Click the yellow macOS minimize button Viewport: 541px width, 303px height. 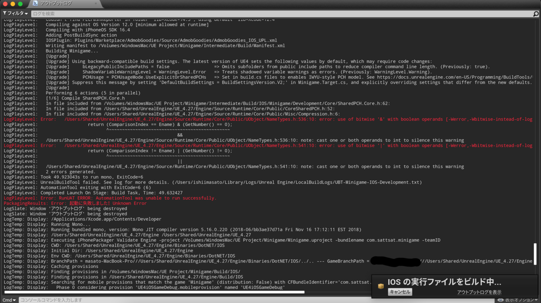(x=13, y=4)
